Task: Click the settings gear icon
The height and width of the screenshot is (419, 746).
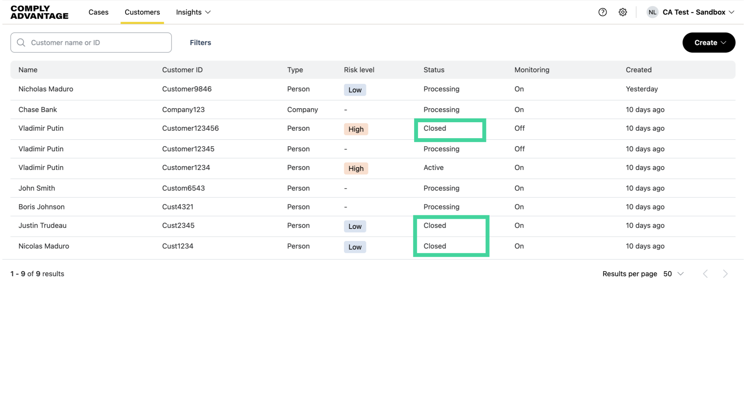Action: (x=623, y=12)
